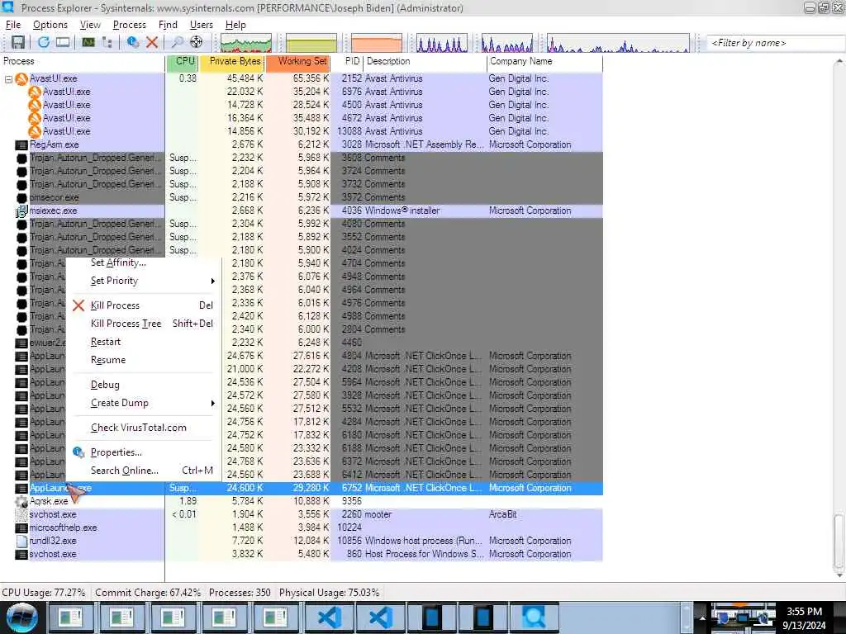The height and width of the screenshot is (634, 846).
Task: Click the Find Handle or DLL magnifier icon
Action: (177, 42)
